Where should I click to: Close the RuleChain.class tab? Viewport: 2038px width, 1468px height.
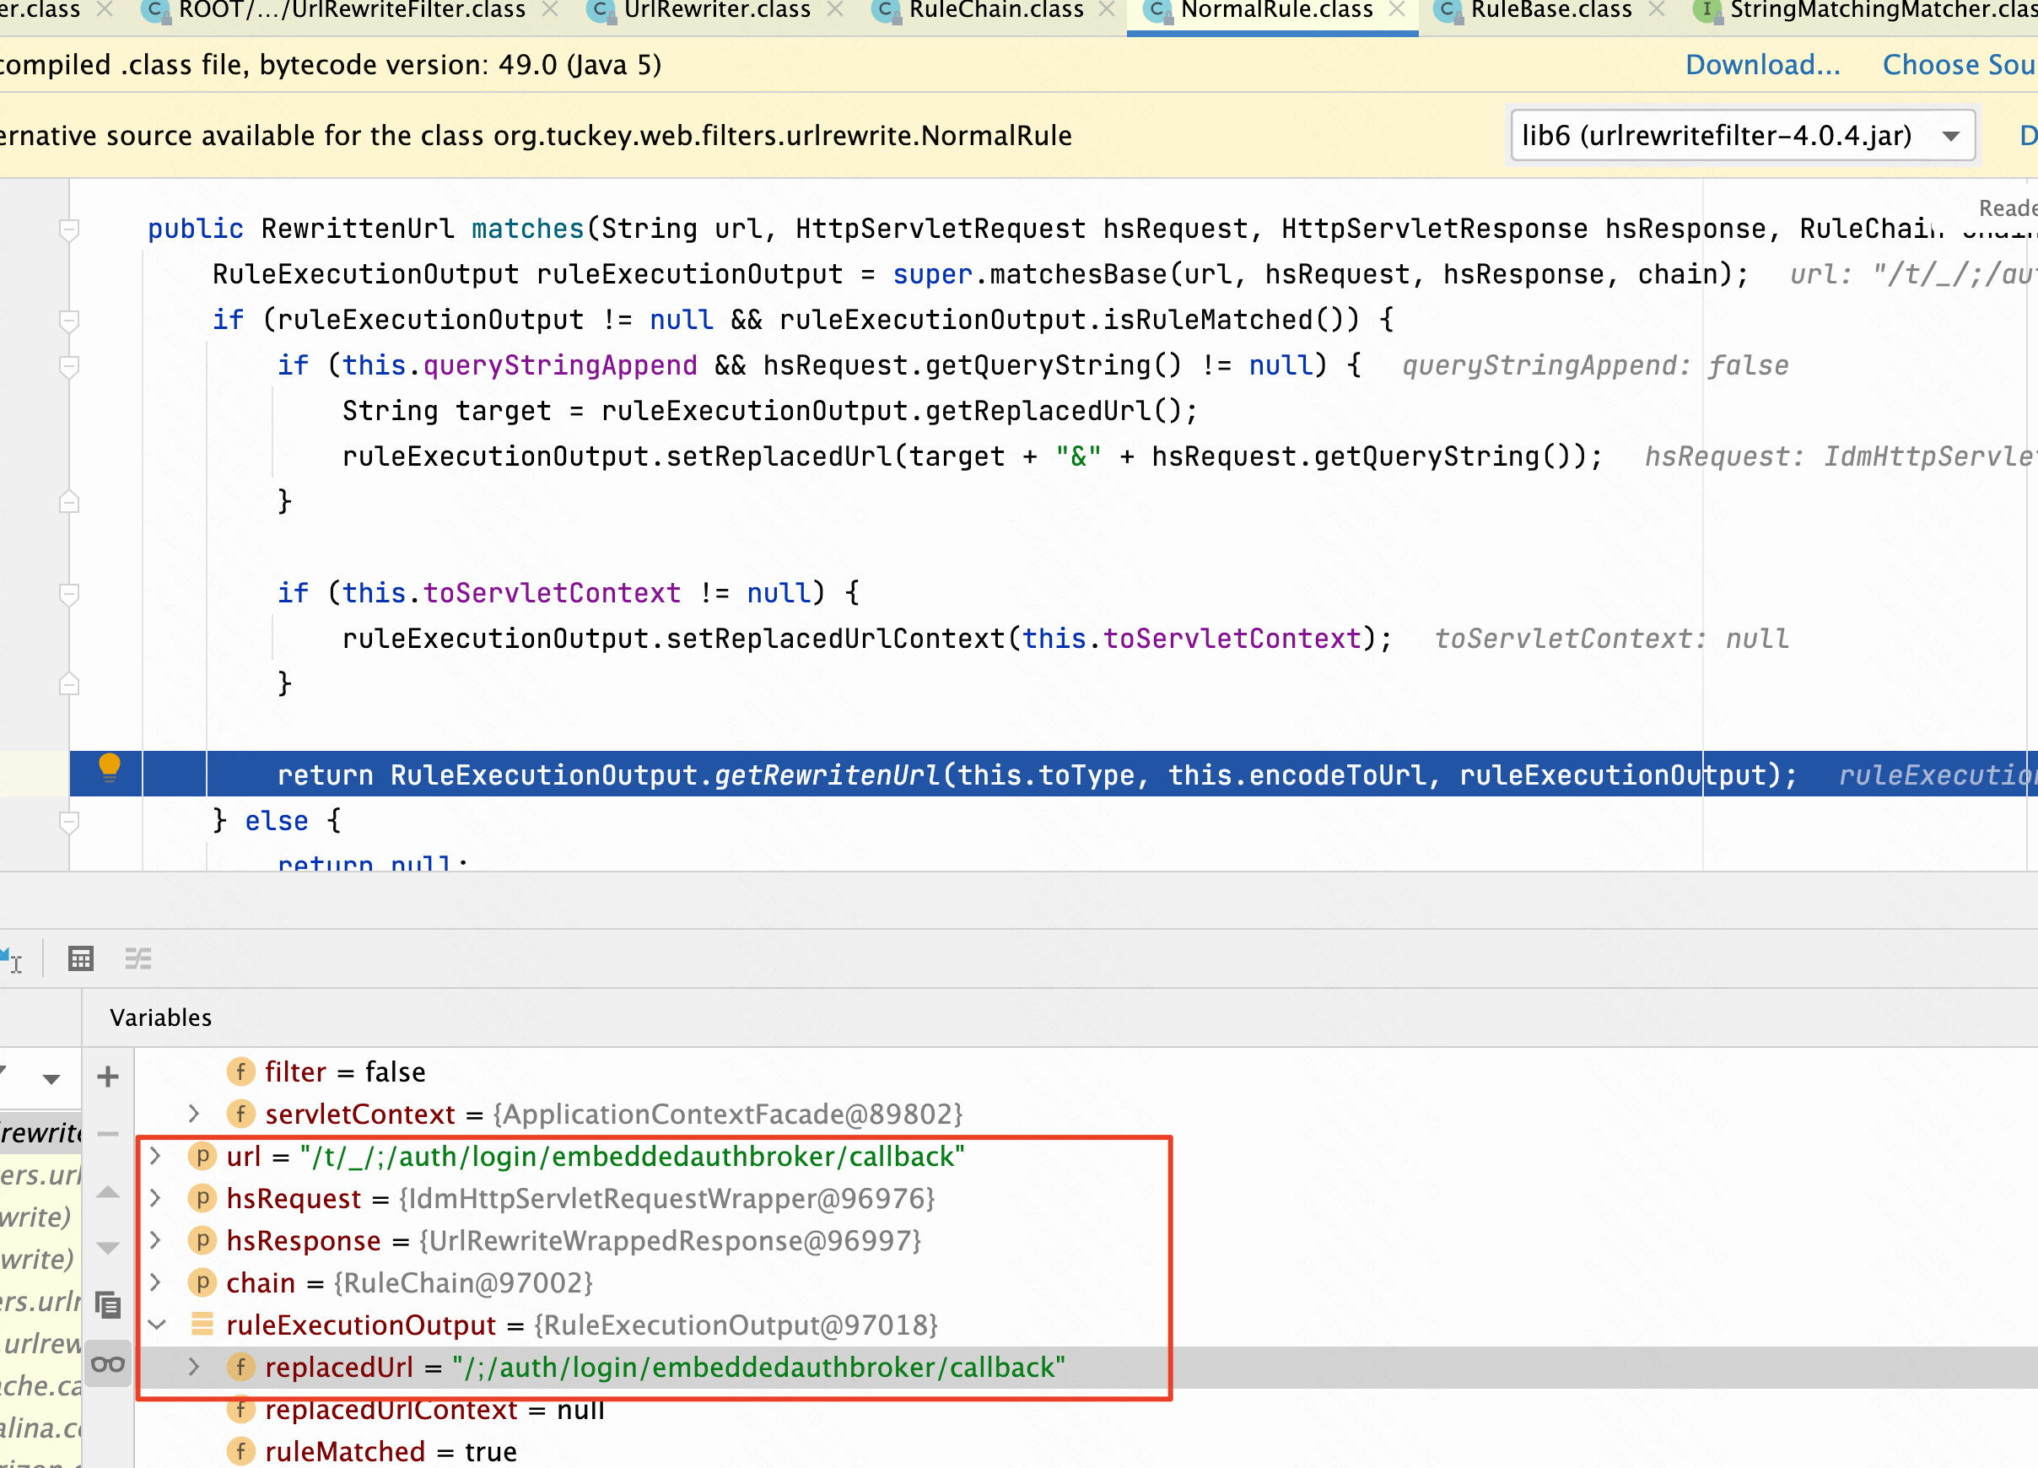coord(1107,11)
